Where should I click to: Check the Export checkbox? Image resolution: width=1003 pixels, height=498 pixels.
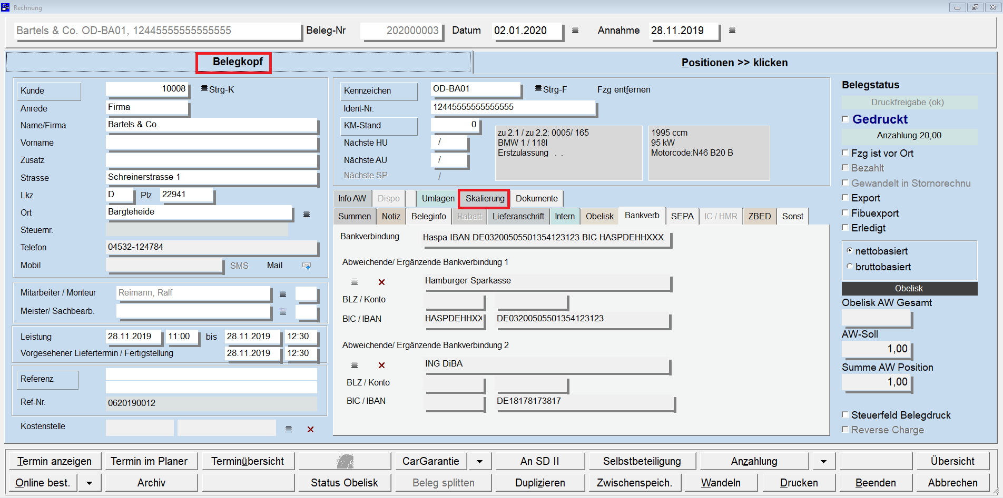(x=845, y=198)
